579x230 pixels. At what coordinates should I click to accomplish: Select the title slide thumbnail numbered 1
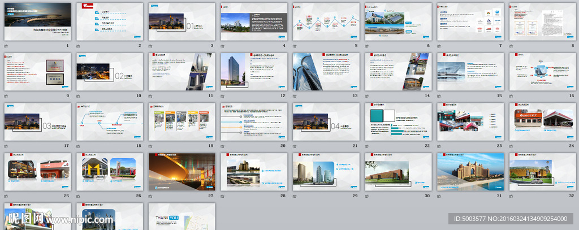click(38, 22)
